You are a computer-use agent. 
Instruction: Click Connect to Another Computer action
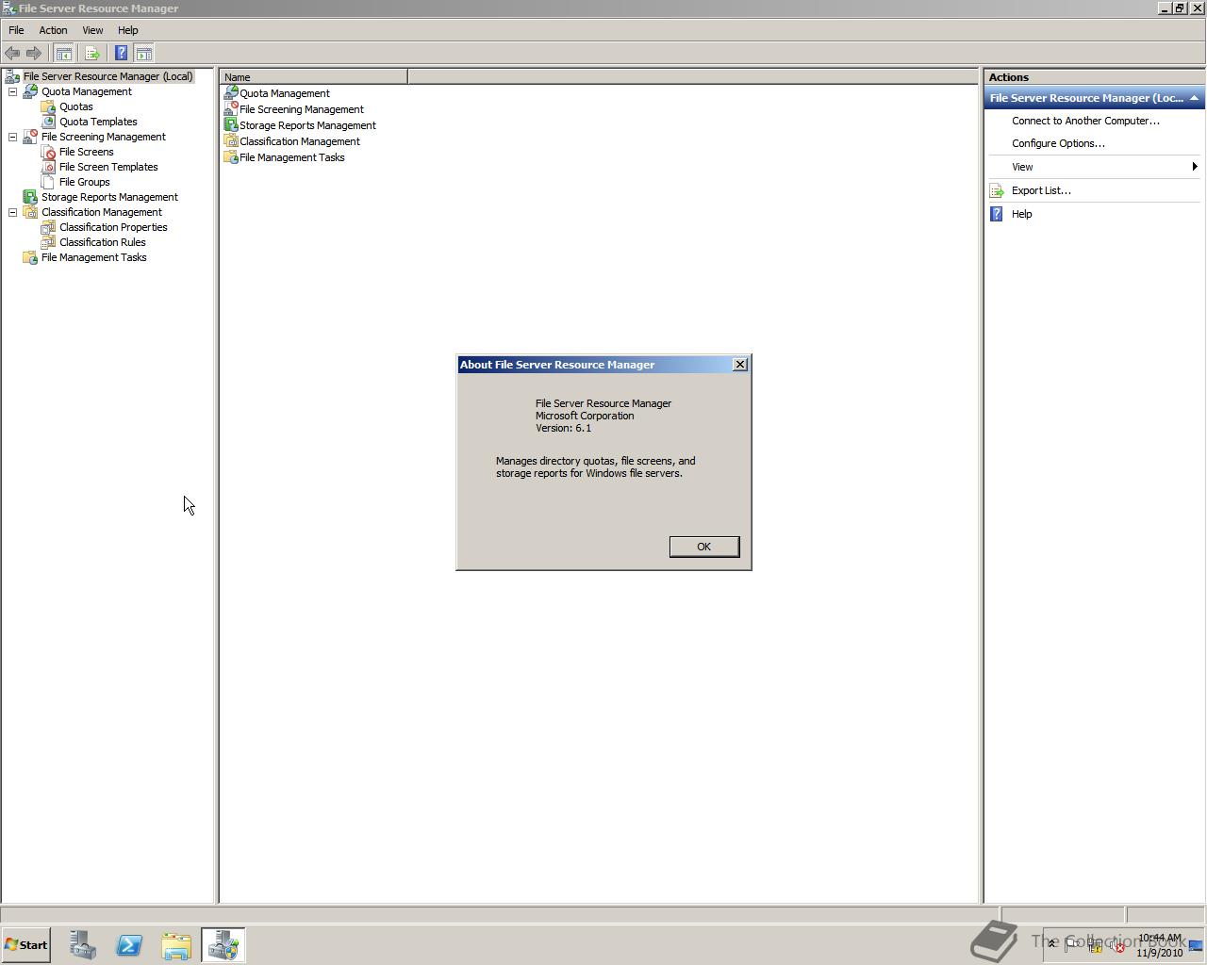pos(1085,121)
